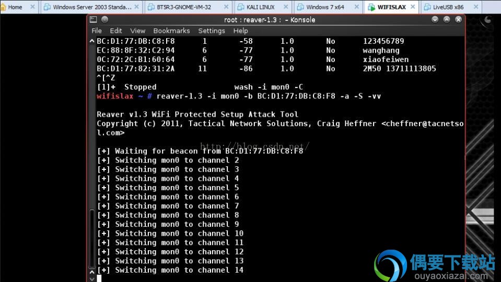This screenshot has width=501, height=282.
Task: Open the Bookmarks menu
Action: [171, 31]
